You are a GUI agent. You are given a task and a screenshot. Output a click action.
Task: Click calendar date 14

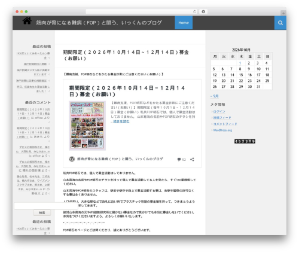click(232, 75)
